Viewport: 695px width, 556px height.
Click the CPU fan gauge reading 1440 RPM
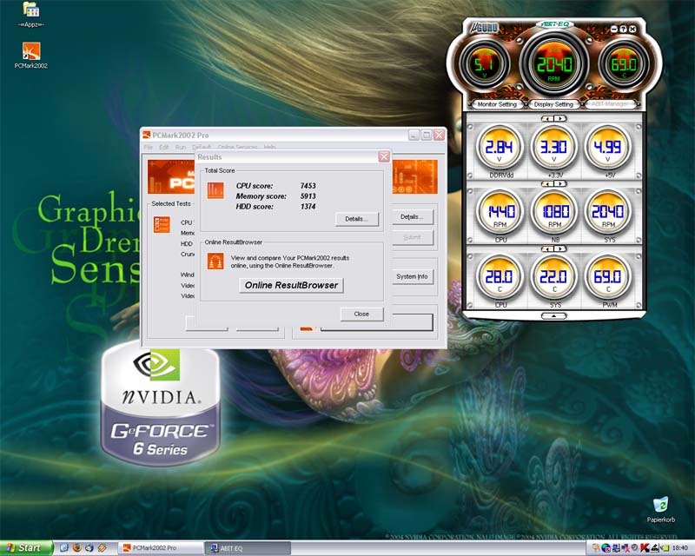500,213
